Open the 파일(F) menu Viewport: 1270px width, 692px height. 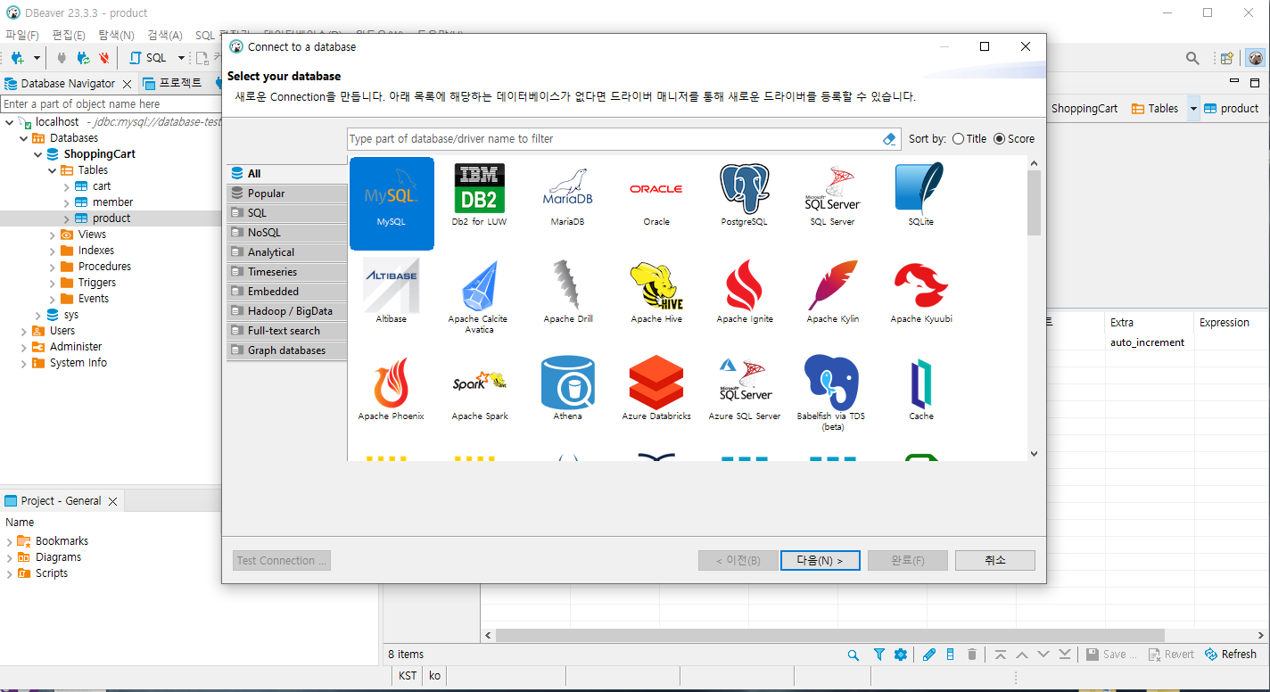click(22, 35)
